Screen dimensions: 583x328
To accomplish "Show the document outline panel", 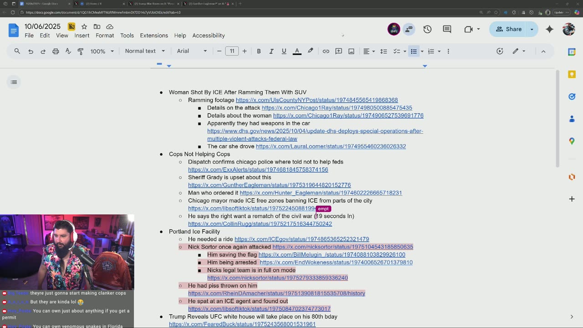I will [14, 82].
